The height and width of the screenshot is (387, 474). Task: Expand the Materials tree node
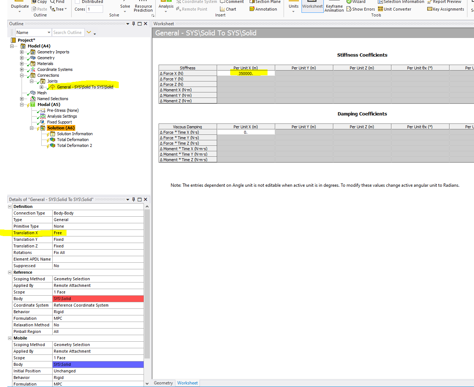22,64
